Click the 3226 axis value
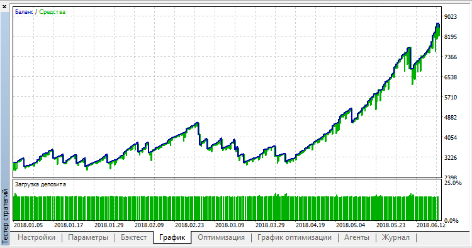 [x=451, y=158]
